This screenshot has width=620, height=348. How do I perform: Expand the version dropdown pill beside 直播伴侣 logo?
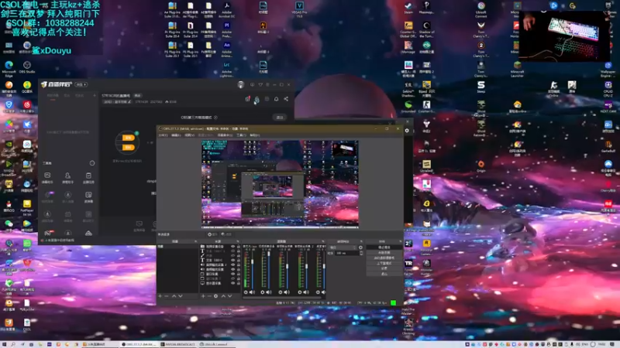pos(81,84)
